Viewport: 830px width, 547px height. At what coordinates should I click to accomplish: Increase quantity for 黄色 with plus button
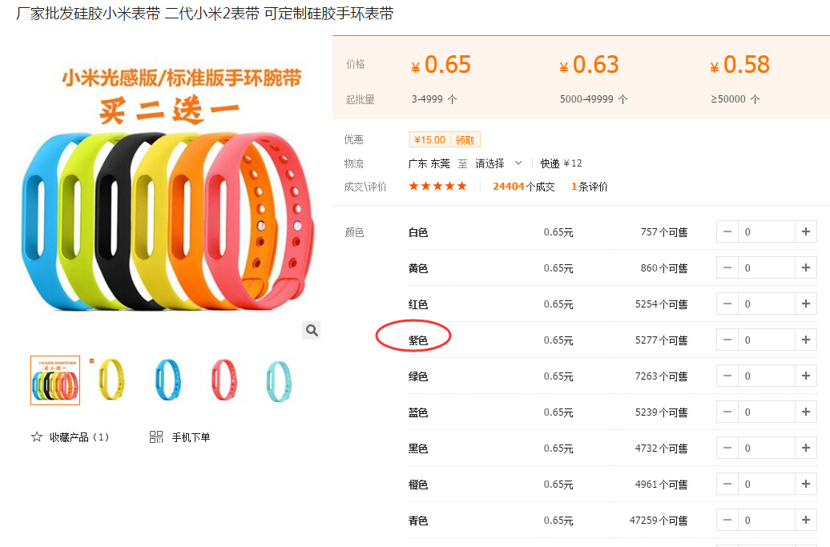click(806, 267)
